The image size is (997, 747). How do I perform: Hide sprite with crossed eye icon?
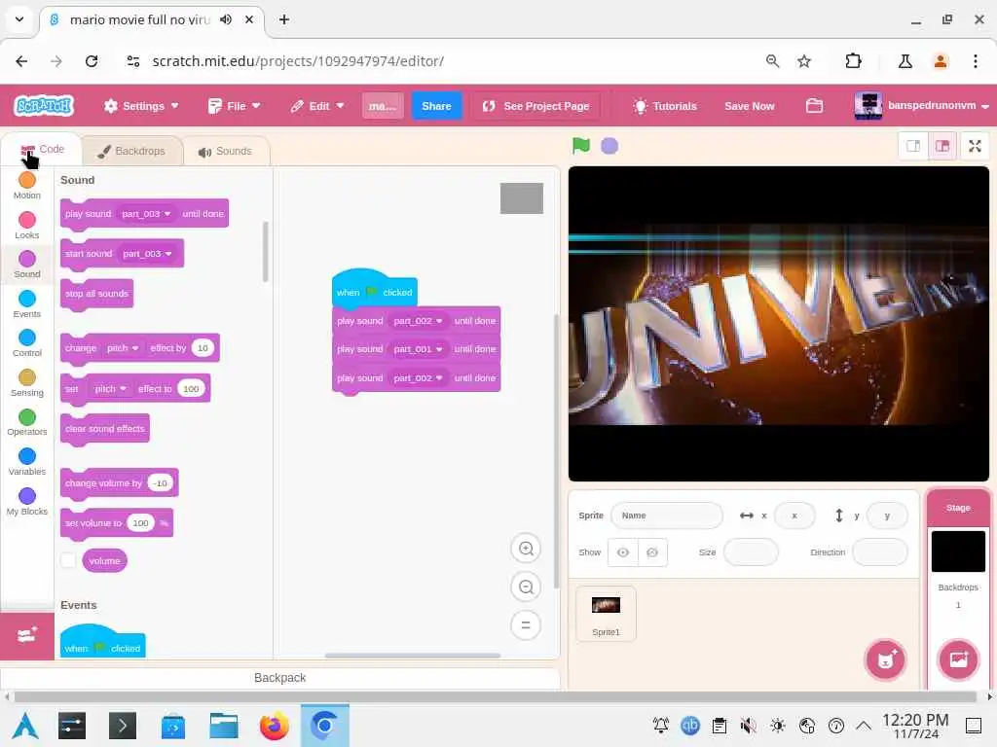pos(652,552)
